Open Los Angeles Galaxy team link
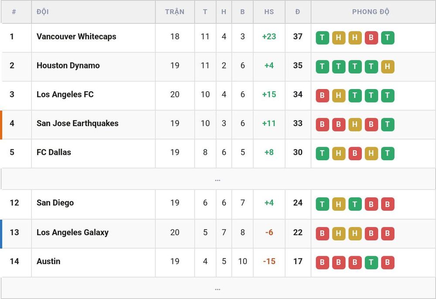Viewport: 436px width, 299px height. coord(72,232)
